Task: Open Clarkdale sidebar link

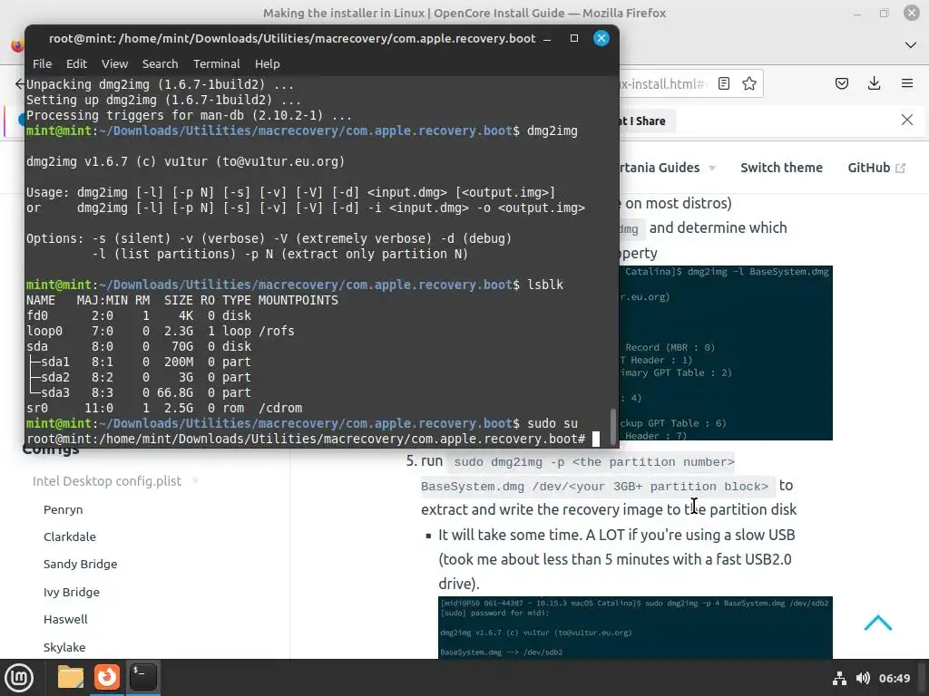Action: (69, 536)
